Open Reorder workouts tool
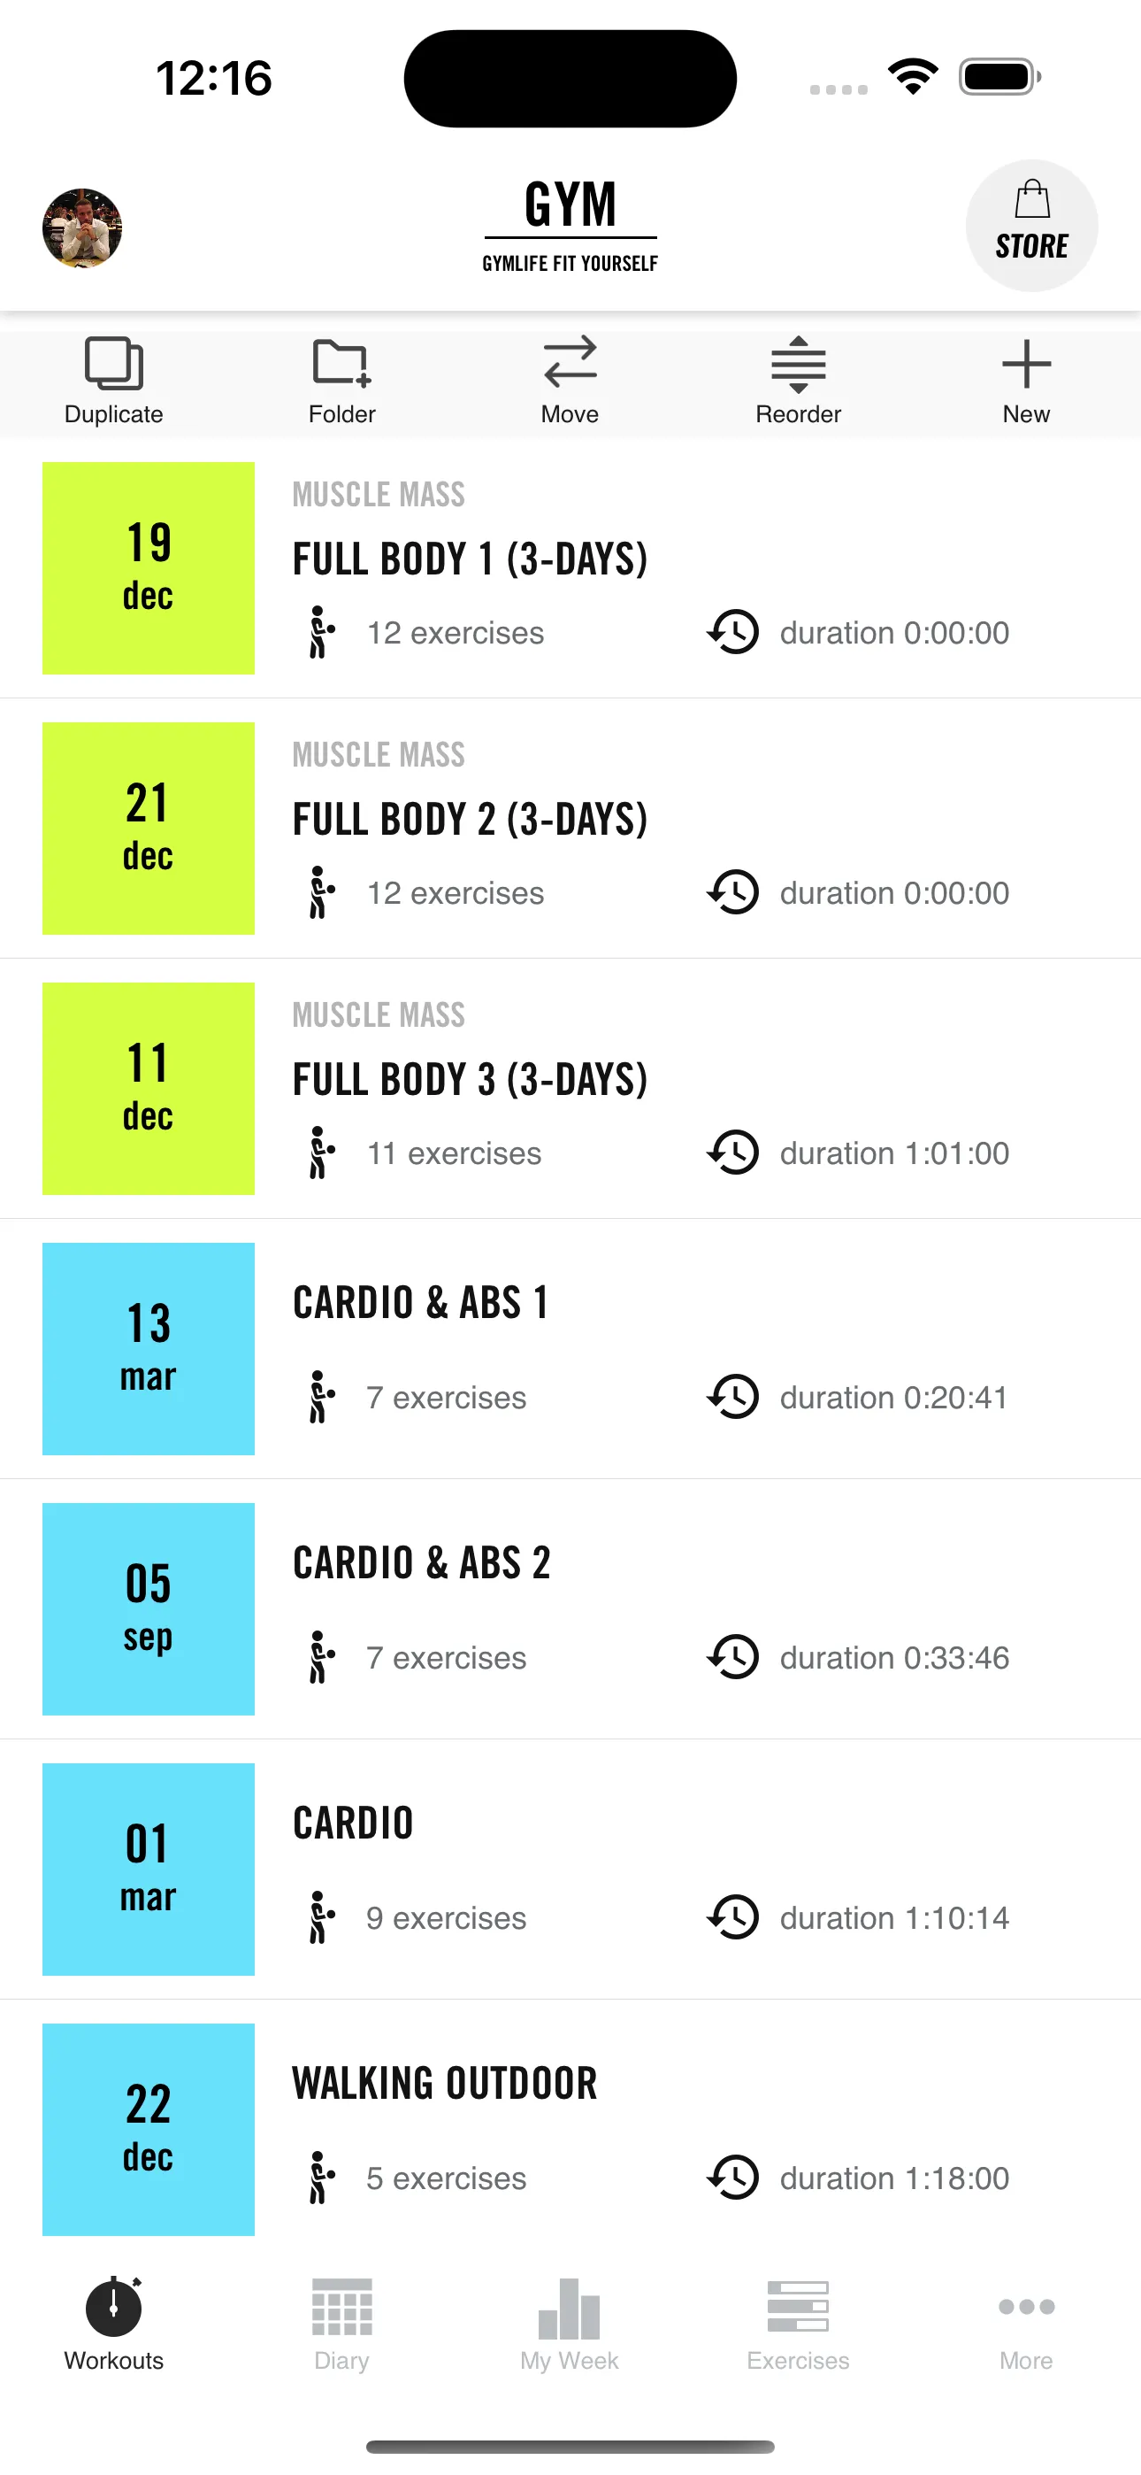 click(x=797, y=365)
